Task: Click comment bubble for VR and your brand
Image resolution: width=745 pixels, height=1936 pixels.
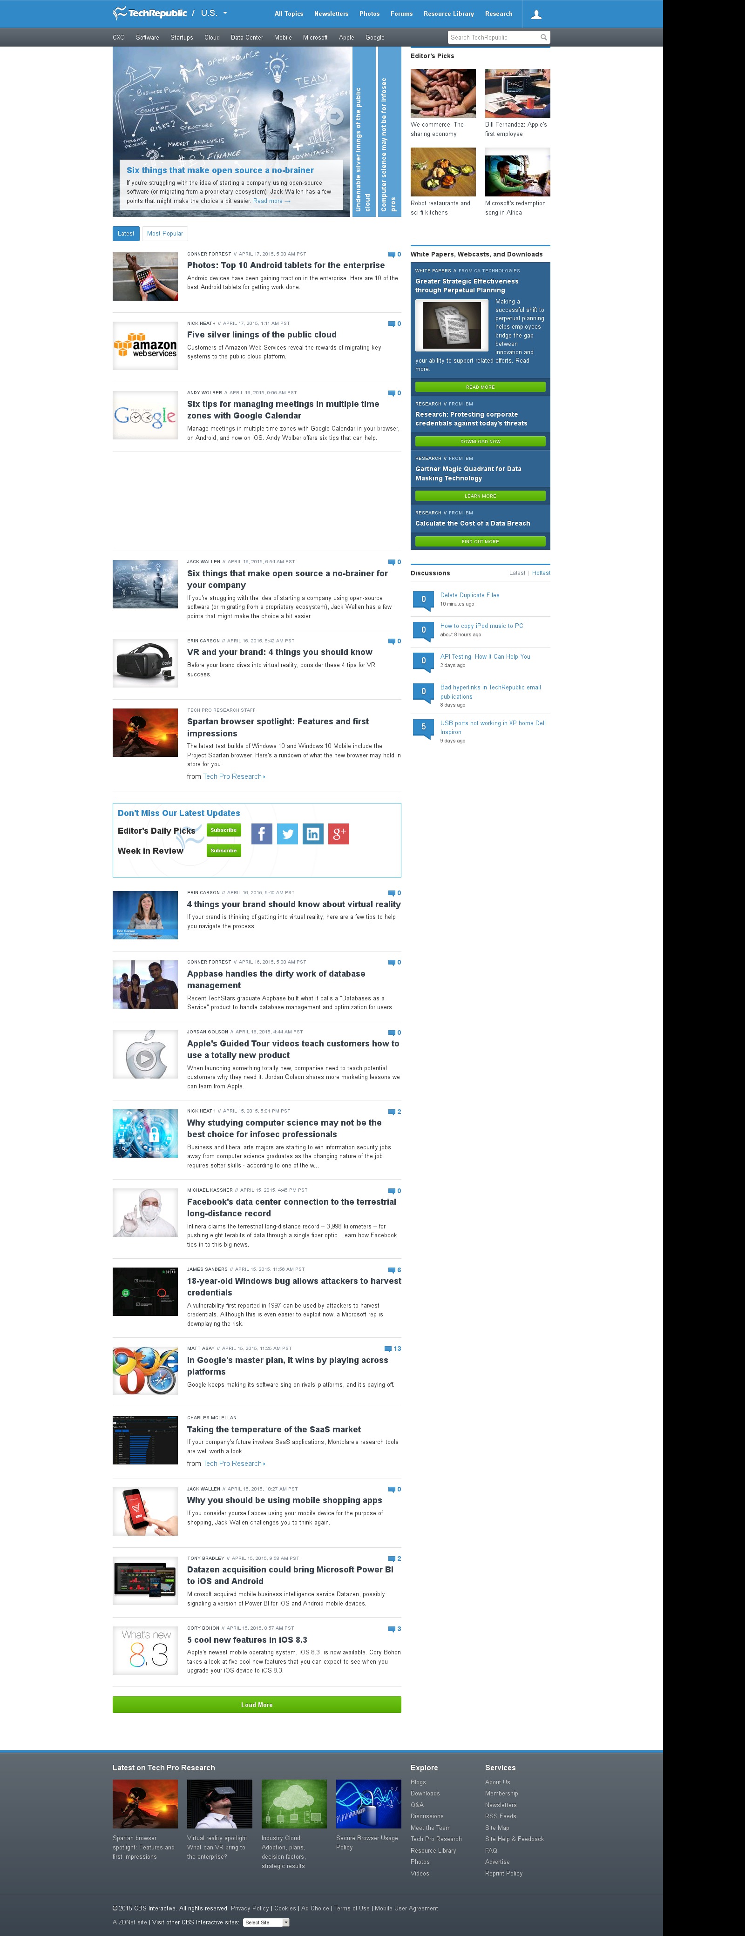Action: coord(395,641)
